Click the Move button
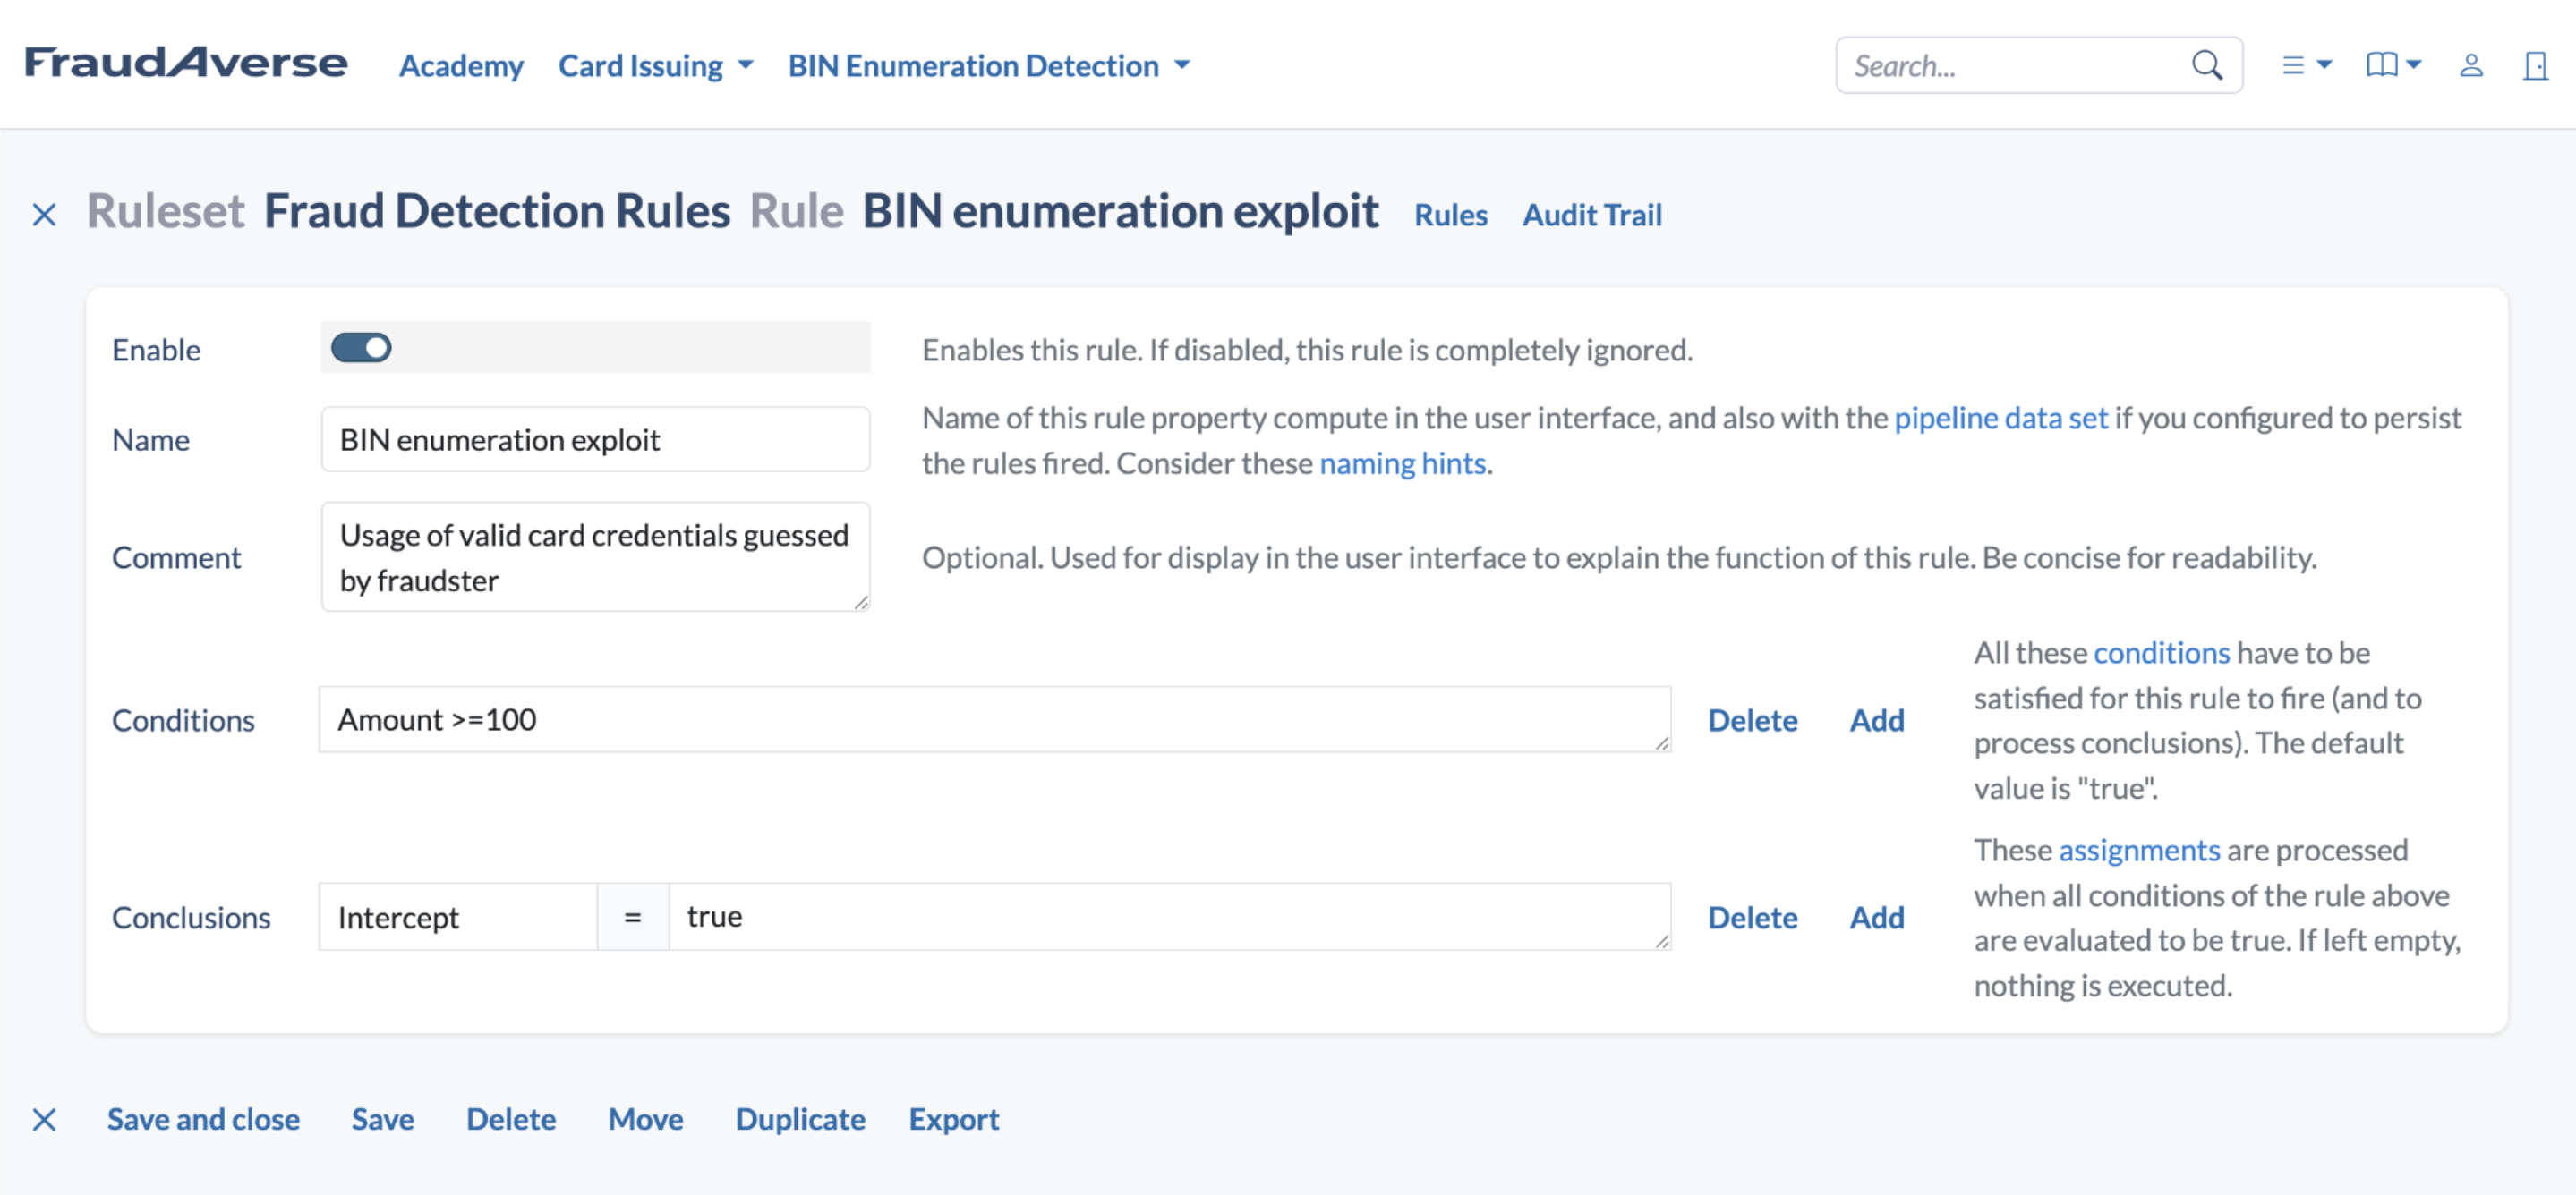 pyautogui.click(x=646, y=1119)
